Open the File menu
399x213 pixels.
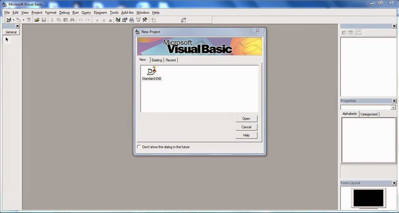[7, 13]
